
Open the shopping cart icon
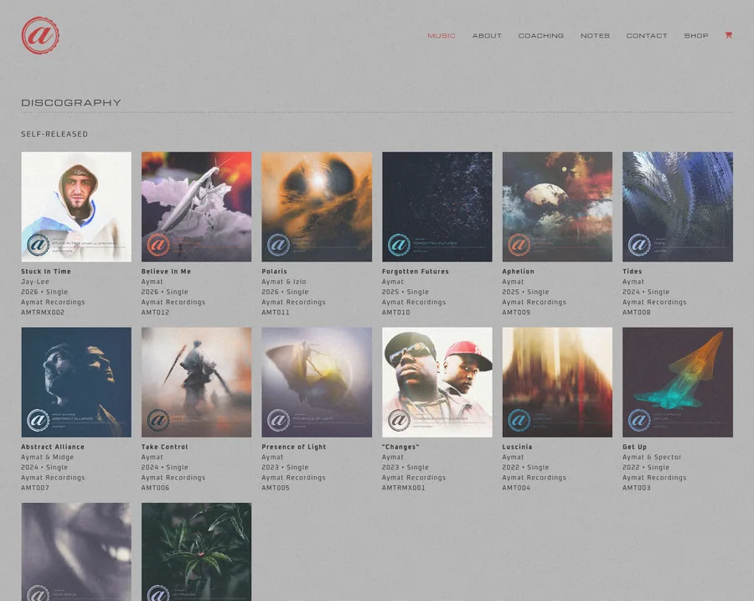(x=729, y=35)
